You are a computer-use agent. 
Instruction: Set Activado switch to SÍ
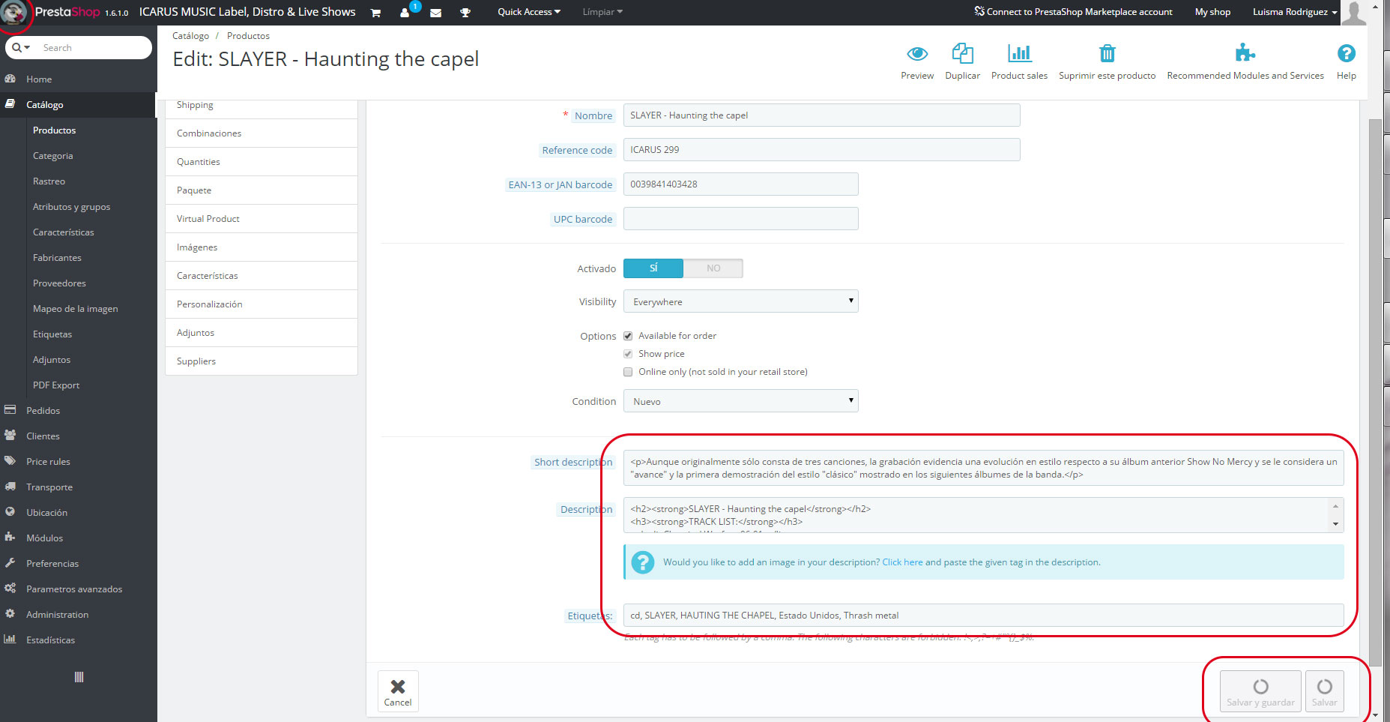coord(653,268)
